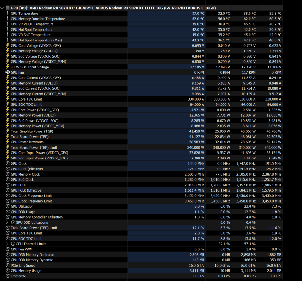Click circular icon beside PCIe Link Speed

coord(8,265)
